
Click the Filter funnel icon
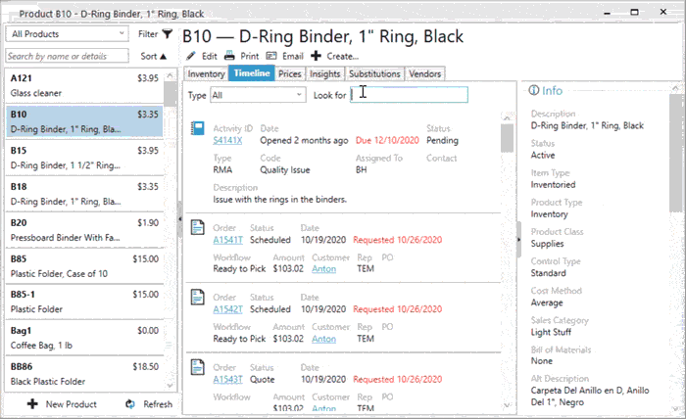pyautogui.click(x=168, y=33)
